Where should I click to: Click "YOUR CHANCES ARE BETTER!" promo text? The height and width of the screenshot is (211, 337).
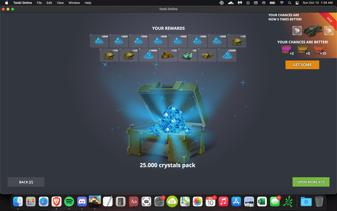[x=303, y=42]
